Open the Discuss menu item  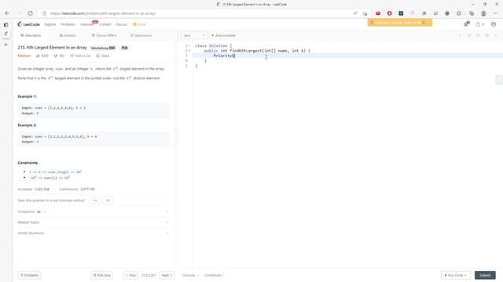coord(122,24)
